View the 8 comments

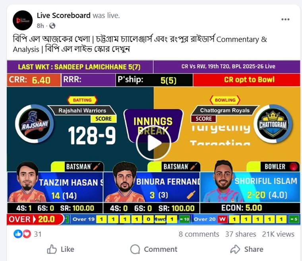point(199,234)
